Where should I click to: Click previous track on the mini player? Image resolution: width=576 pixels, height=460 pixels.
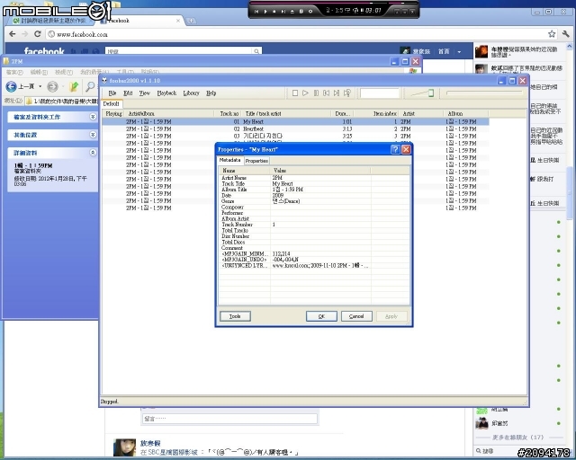(256, 12)
